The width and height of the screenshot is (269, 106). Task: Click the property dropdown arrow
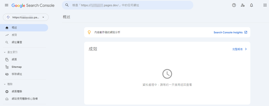[43, 17]
